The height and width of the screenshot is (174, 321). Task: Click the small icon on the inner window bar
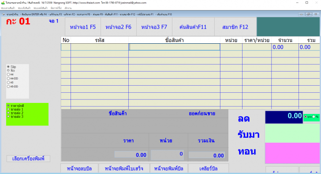click(4, 14)
